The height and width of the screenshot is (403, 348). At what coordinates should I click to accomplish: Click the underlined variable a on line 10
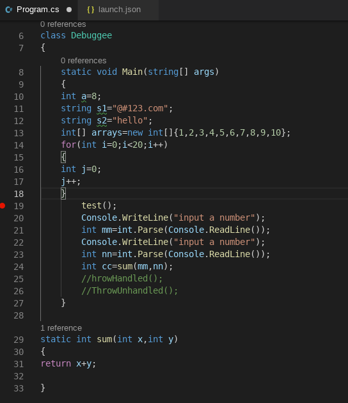tap(84, 97)
